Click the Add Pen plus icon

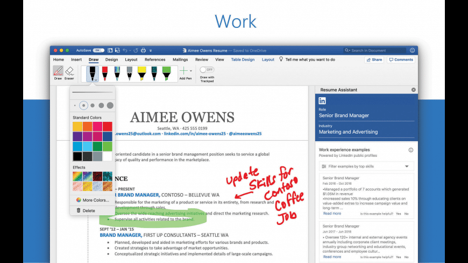click(x=183, y=71)
